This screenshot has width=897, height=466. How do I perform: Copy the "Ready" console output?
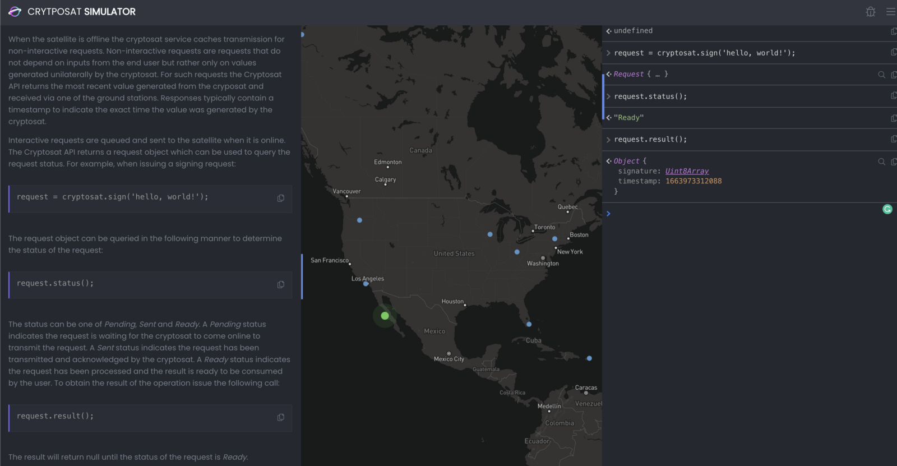894,118
